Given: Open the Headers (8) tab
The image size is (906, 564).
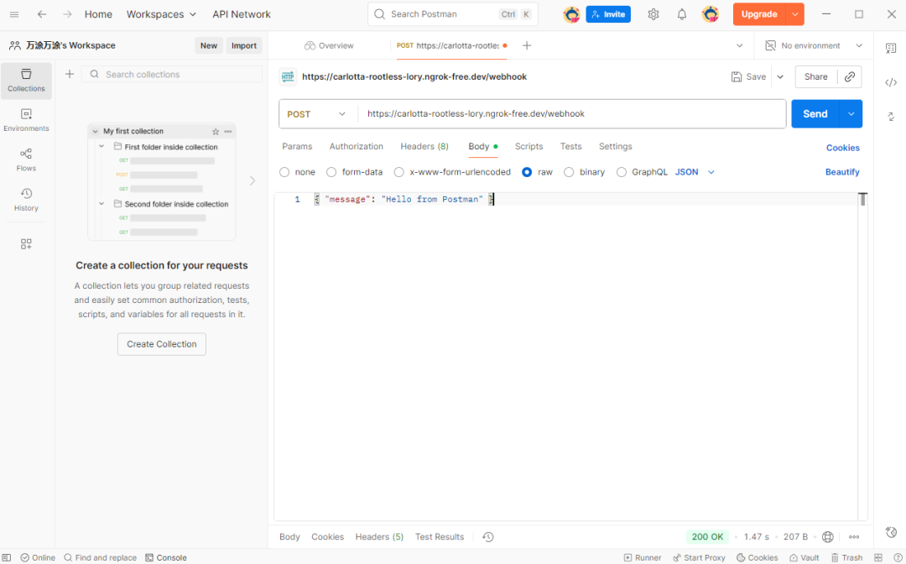Looking at the screenshot, I should tap(424, 146).
